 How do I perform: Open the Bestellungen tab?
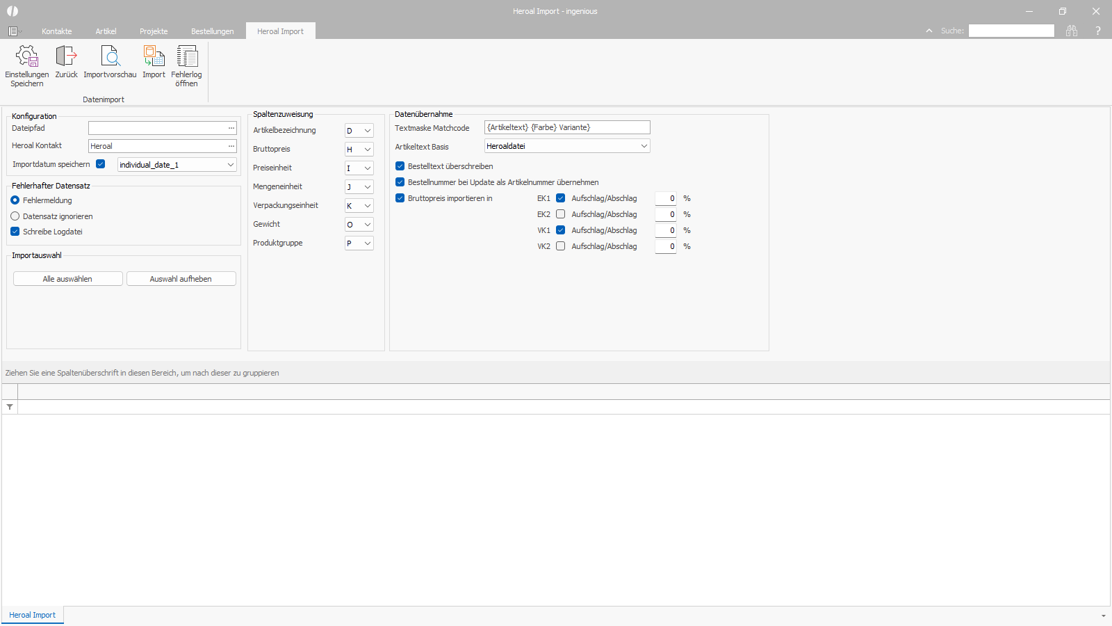[x=212, y=31]
